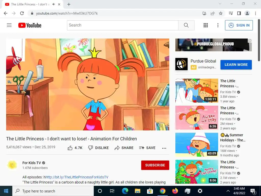Image resolution: width=261 pixels, height=196 pixels.
Task: Click the page vertical scrollbar
Action: click(x=259, y=41)
